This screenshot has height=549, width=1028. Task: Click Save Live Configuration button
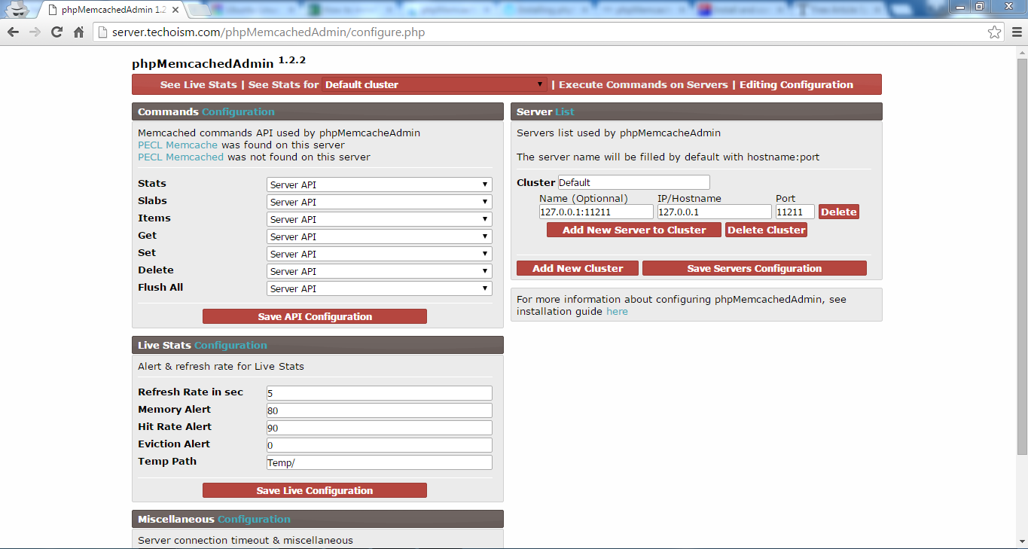pos(315,490)
